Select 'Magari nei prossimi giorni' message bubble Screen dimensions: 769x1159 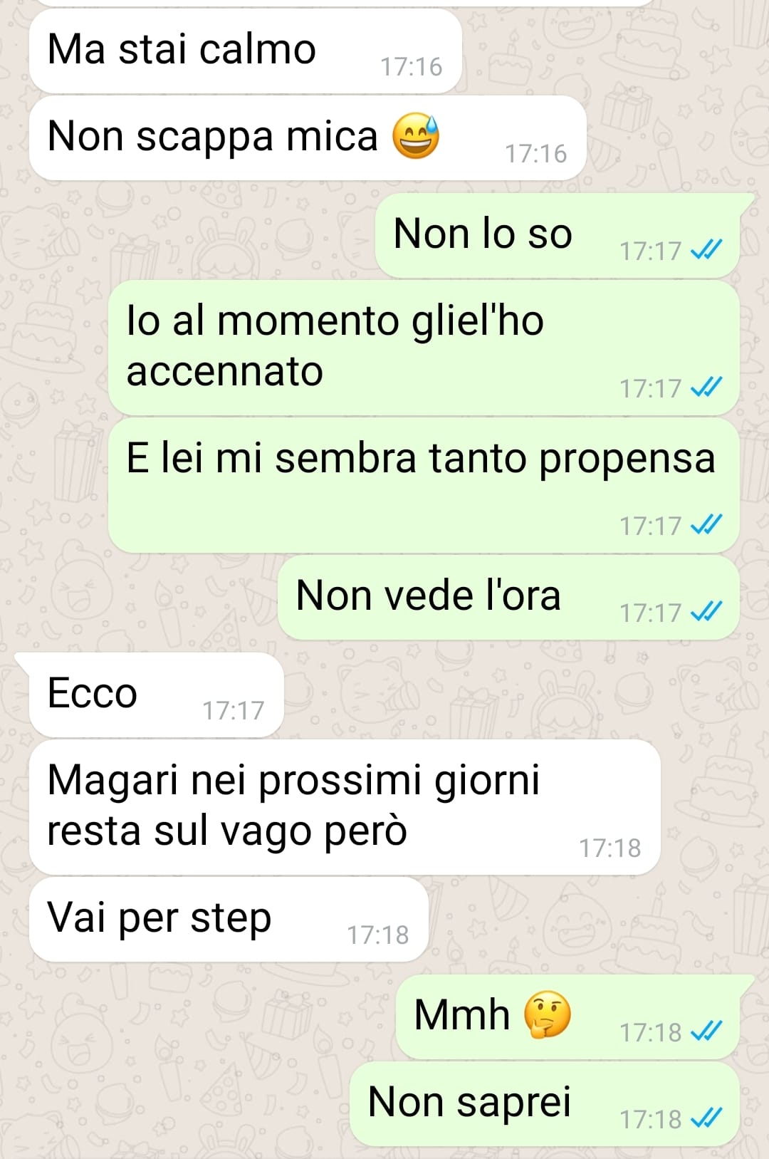click(x=345, y=807)
